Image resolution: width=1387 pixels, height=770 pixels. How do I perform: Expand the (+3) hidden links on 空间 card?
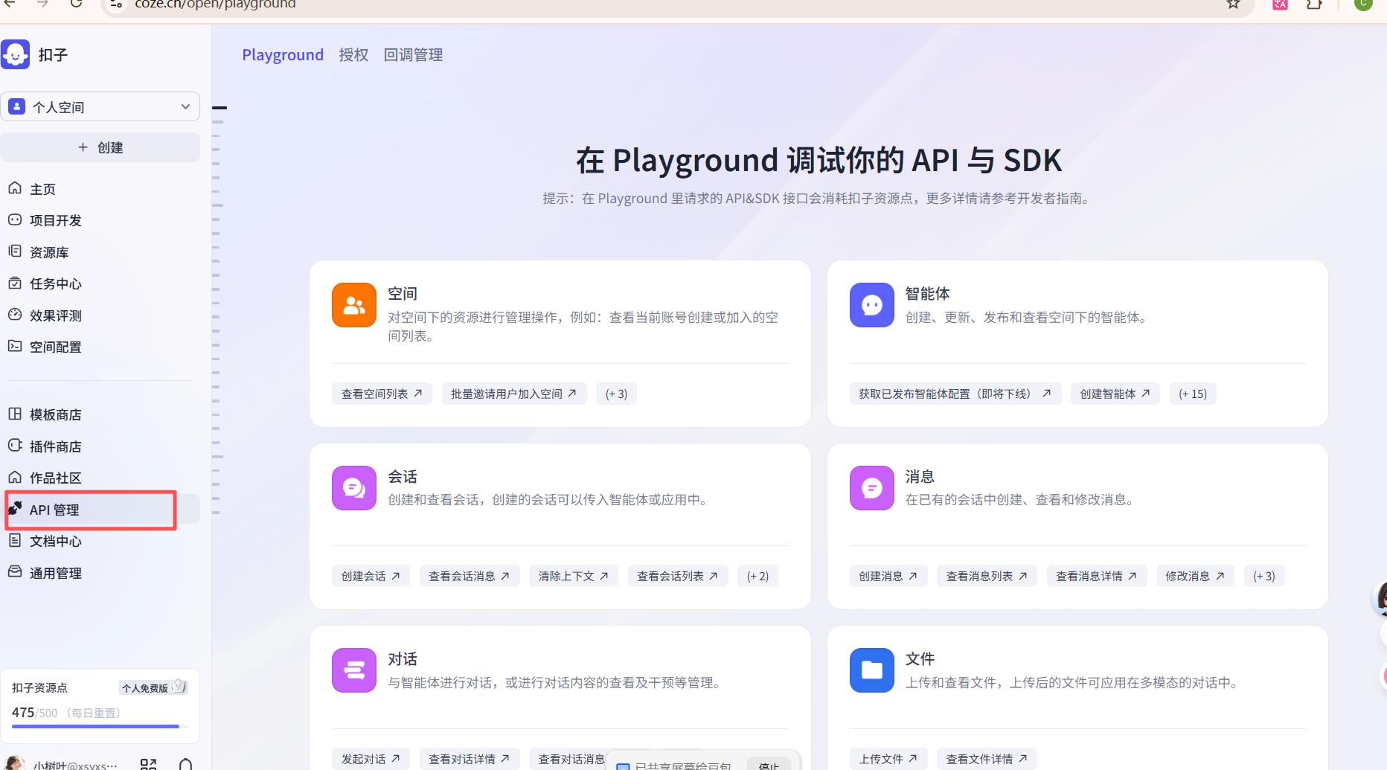[616, 393]
